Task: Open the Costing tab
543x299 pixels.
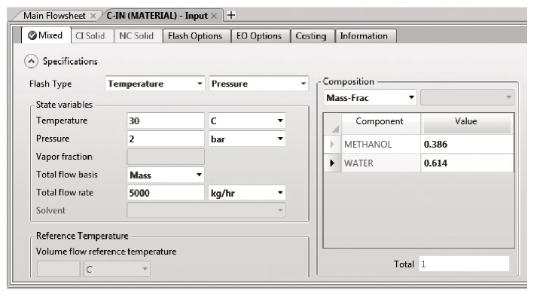Action: (311, 36)
